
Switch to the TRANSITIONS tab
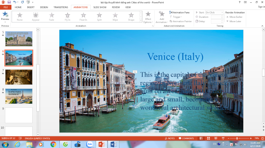(61, 7)
